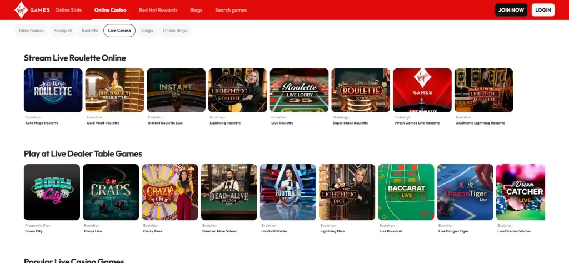The width and height of the screenshot is (569, 263).
Task: Click the LOGIN button
Action: click(x=543, y=10)
